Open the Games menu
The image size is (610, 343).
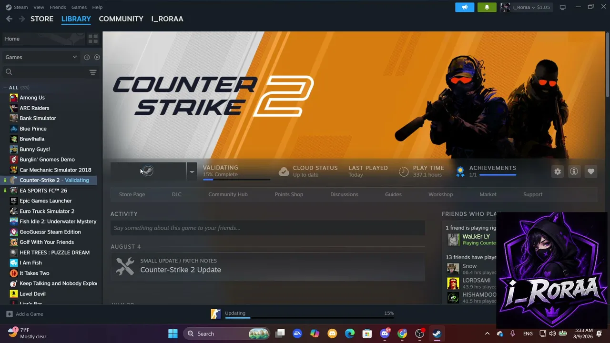coord(79,7)
